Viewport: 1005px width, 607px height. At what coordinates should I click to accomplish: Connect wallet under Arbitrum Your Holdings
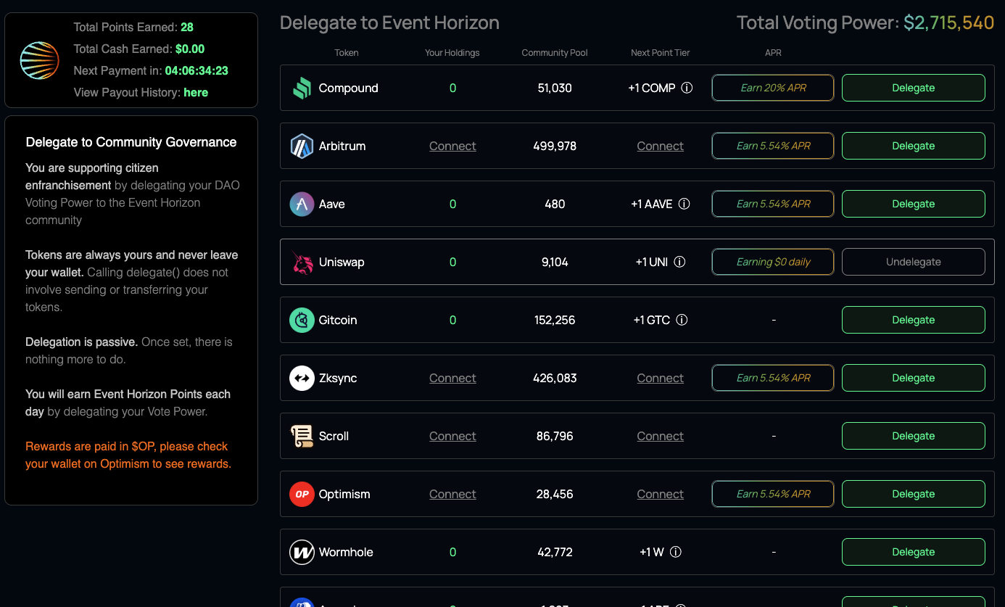[x=452, y=146]
